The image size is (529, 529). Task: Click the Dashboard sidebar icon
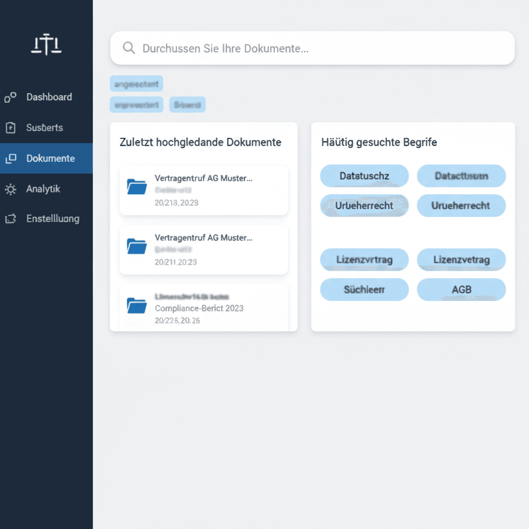tap(10, 97)
